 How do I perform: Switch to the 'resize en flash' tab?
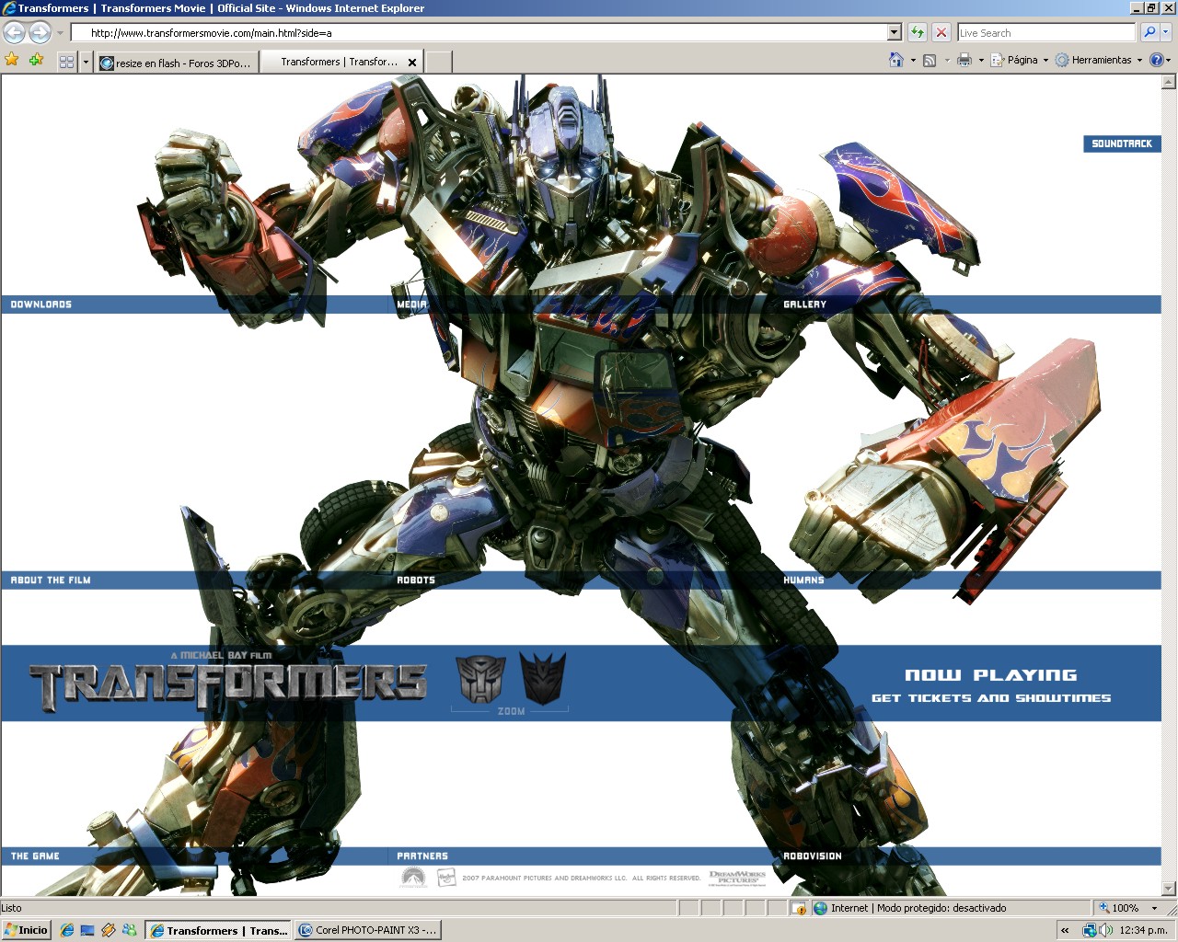pos(176,63)
